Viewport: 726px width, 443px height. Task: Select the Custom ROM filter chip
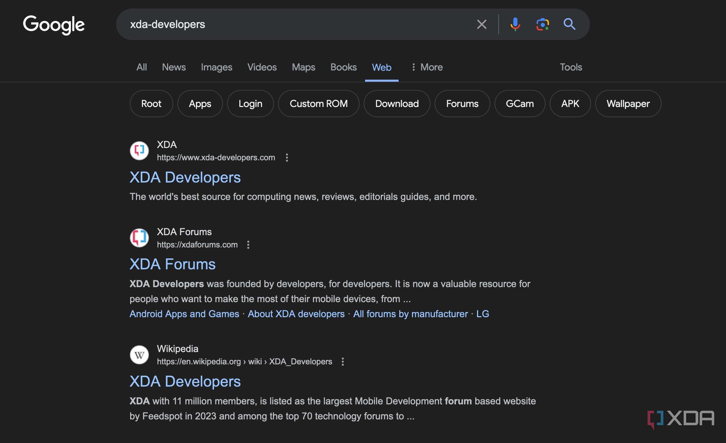tap(318, 104)
